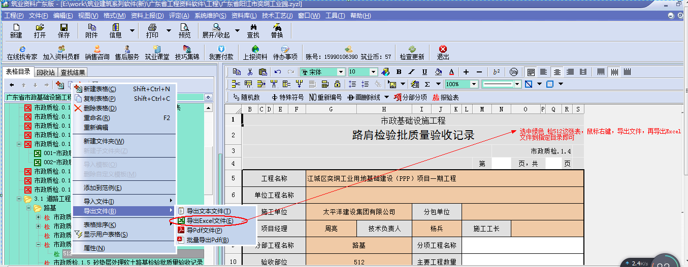Toggle bold formatting
The image size is (688, 267).
[x=399, y=72]
